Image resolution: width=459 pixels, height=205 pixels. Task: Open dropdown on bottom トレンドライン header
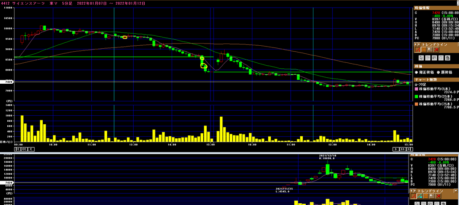pyautogui.click(x=456, y=190)
